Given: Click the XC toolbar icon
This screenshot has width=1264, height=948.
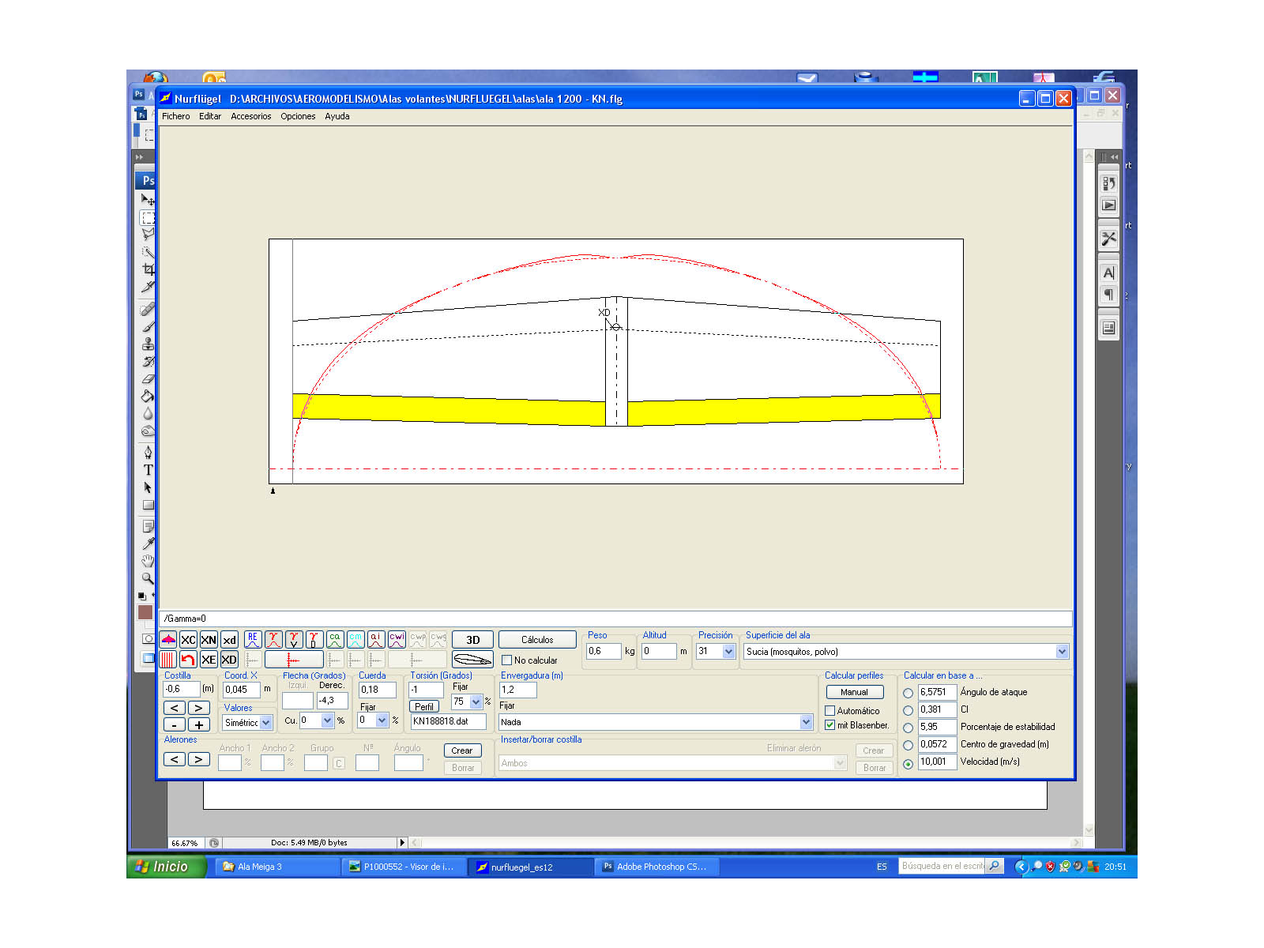Looking at the screenshot, I should coord(188,640).
